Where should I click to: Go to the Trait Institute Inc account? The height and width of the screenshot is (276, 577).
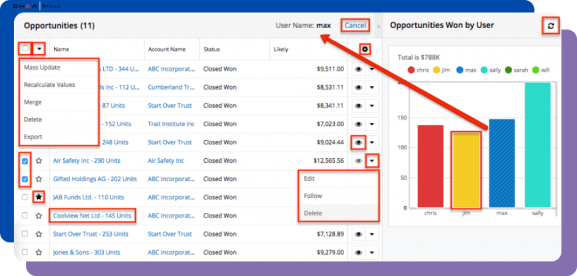tap(171, 124)
